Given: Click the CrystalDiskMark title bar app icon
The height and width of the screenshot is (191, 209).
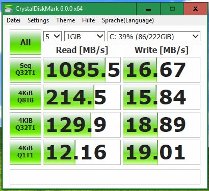Looking at the screenshot, I should click(x=9, y=9).
